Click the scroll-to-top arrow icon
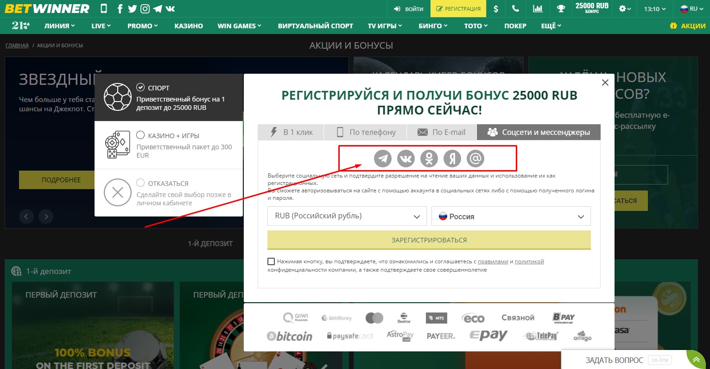 point(696,360)
